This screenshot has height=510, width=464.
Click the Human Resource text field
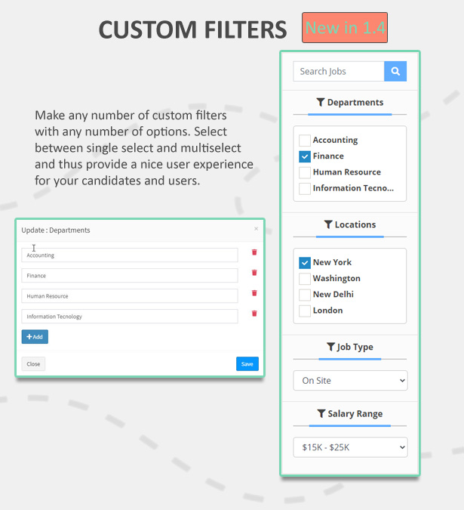[x=129, y=296]
